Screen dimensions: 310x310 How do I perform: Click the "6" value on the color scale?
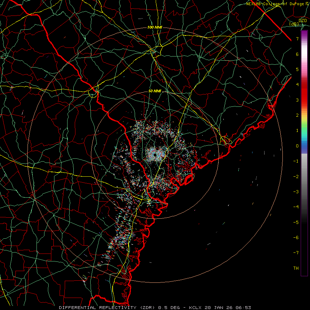click(x=297, y=54)
